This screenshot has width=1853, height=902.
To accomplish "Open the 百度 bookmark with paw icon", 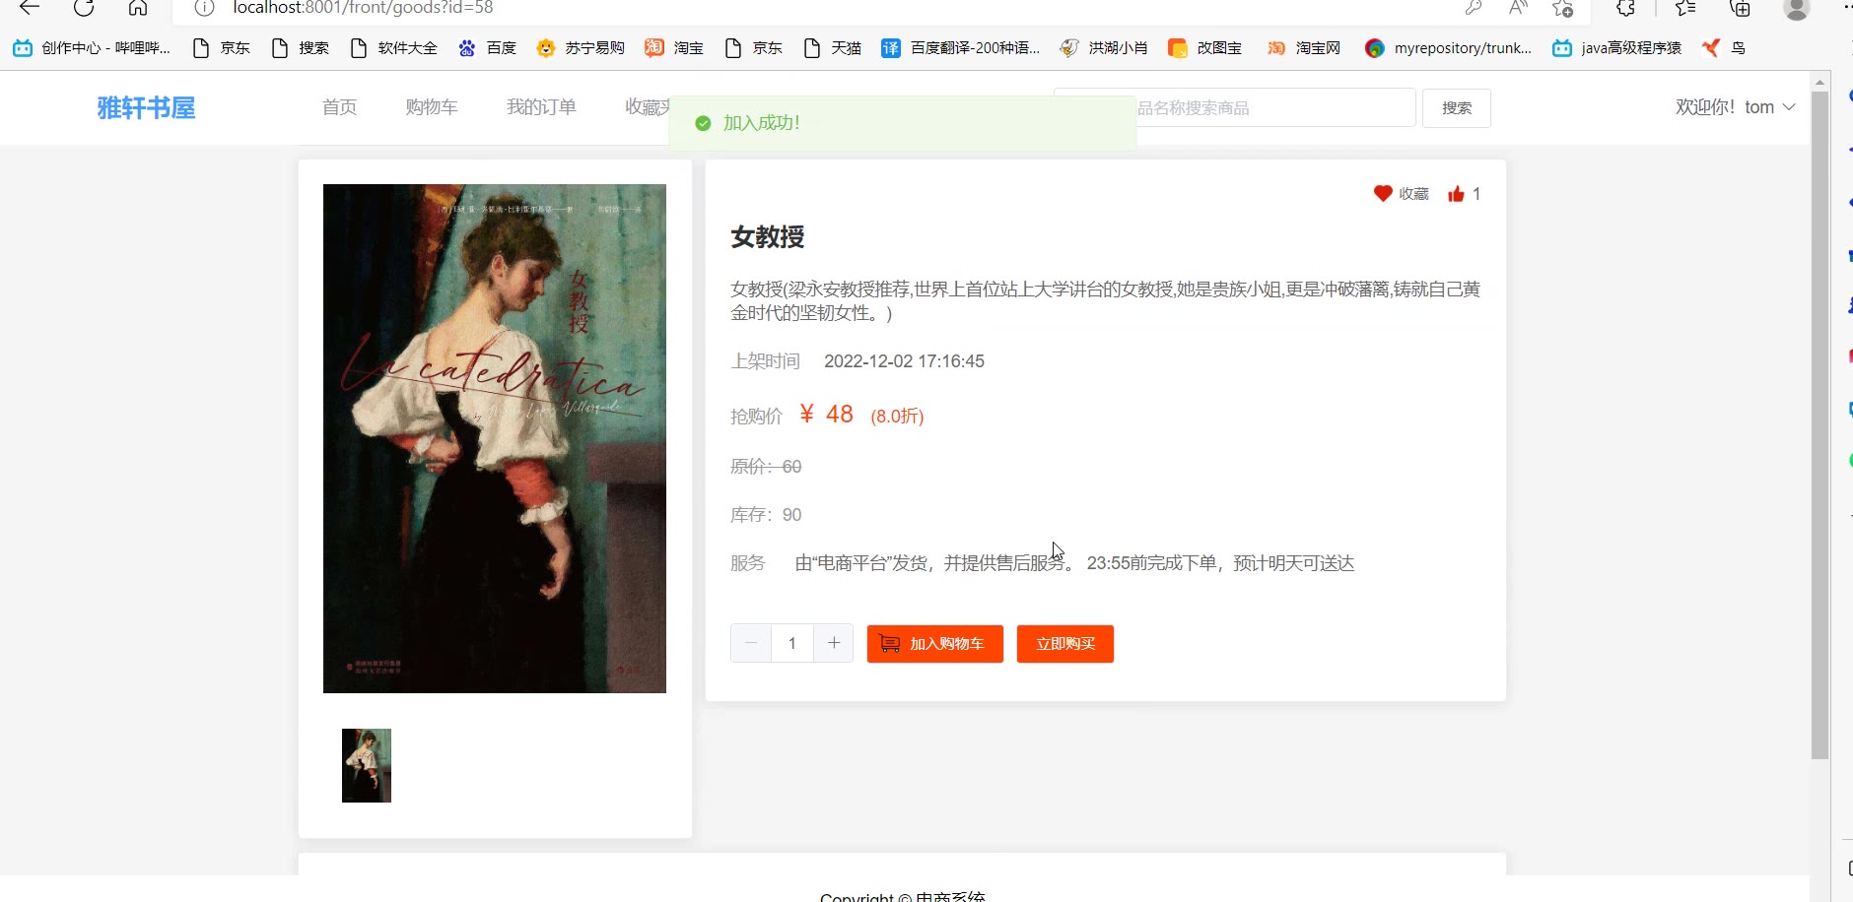I will pyautogui.click(x=488, y=47).
